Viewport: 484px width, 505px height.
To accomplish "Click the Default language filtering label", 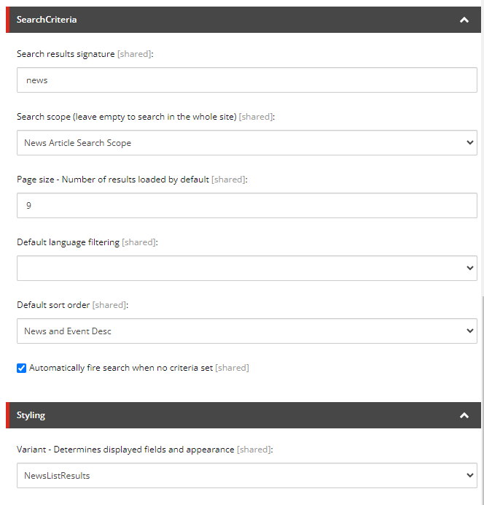I will pyautogui.click(x=68, y=242).
